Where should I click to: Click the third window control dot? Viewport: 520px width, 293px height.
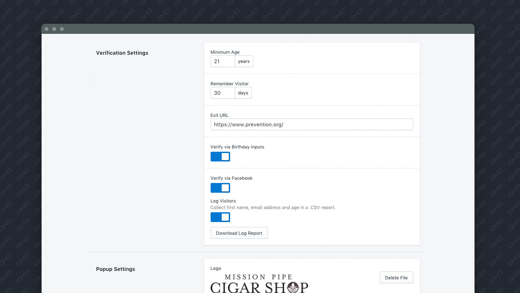[62, 29]
